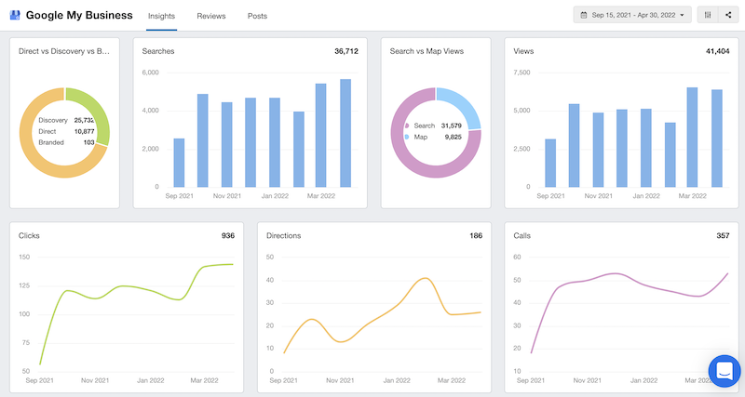Click the Nov 2021 label in Searches chart
Screen dimensions: 745x397
(226, 196)
